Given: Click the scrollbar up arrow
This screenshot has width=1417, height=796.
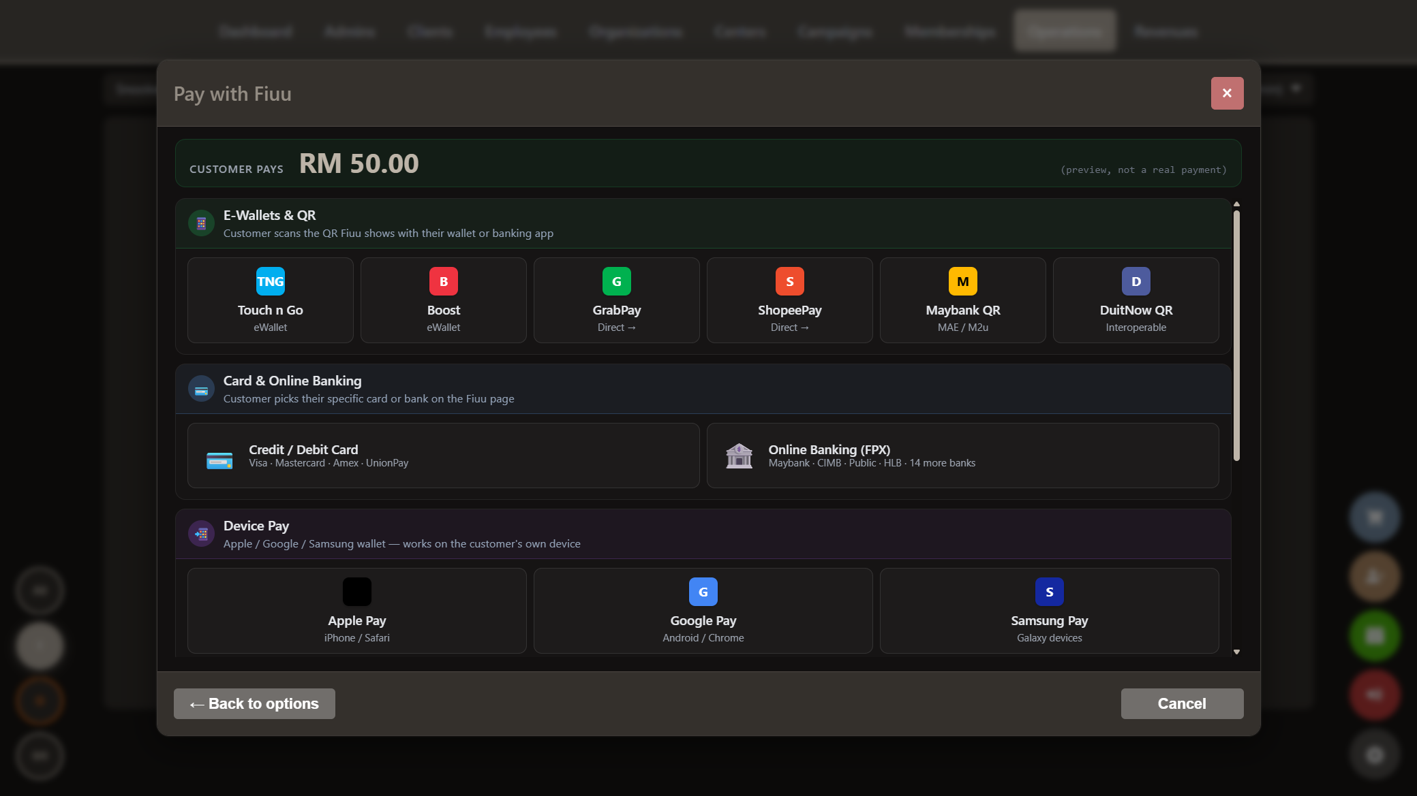Looking at the screenshot, I should point(1236,204).
